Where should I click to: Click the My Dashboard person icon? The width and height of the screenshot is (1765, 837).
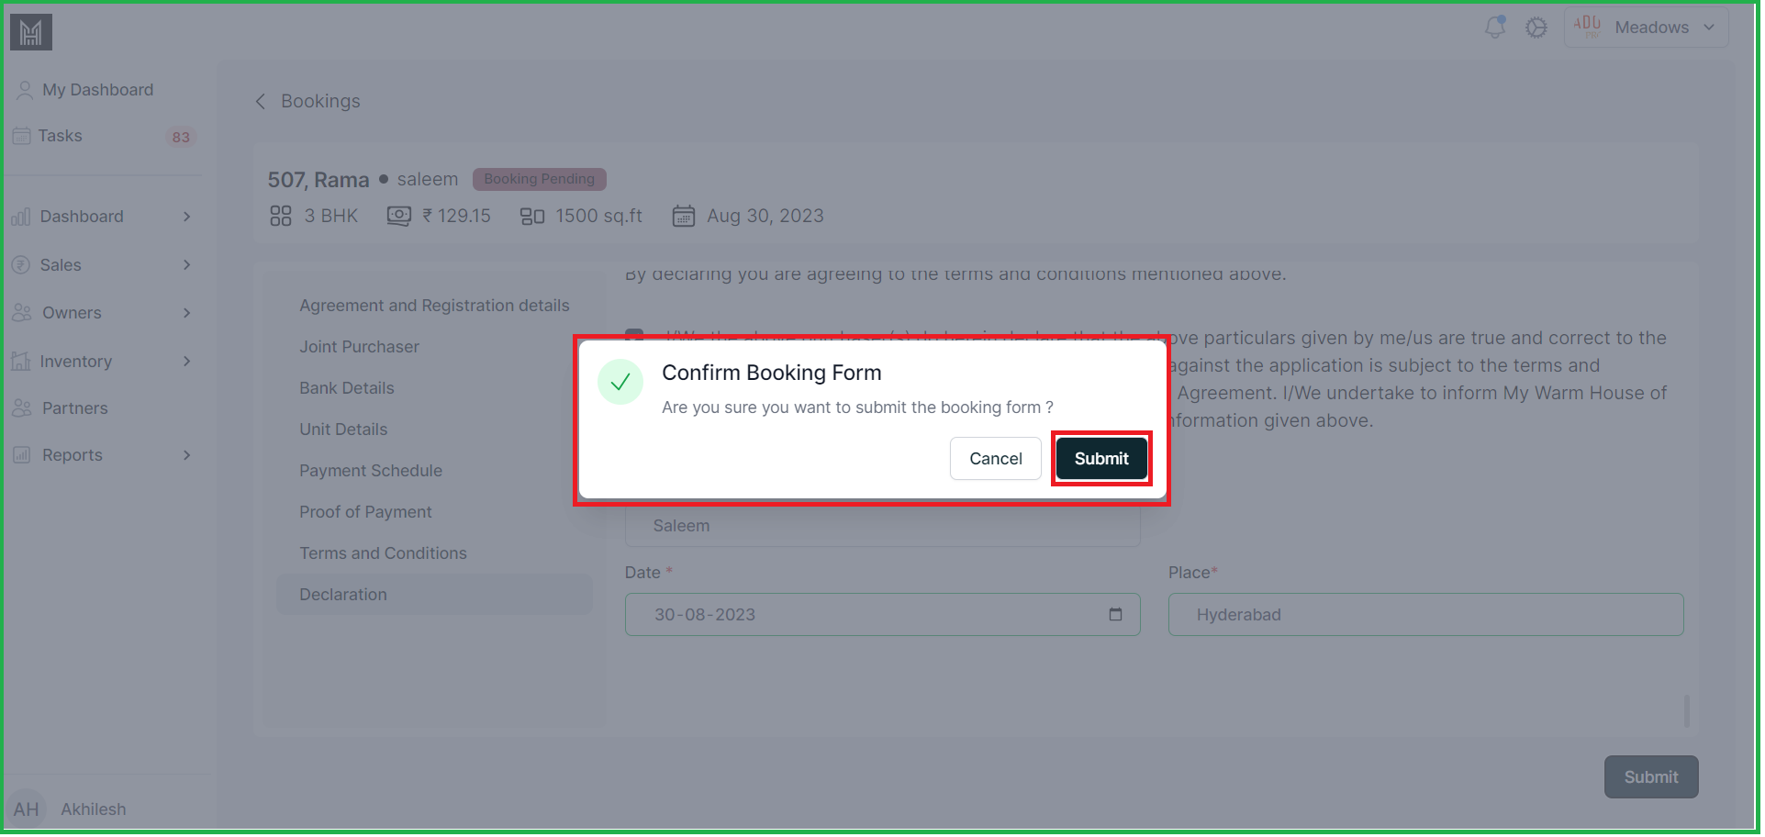(25, 90)
